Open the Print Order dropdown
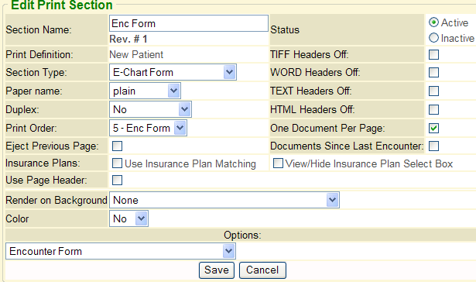The image size is (476, 282). click(148, 128)
